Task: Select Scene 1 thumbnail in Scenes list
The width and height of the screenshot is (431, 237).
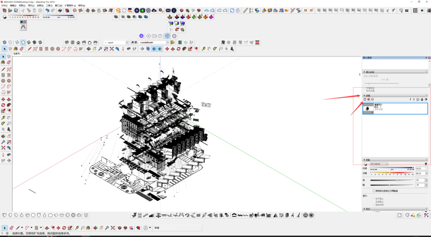Action: pyautogui.click(x=368, y=109)
